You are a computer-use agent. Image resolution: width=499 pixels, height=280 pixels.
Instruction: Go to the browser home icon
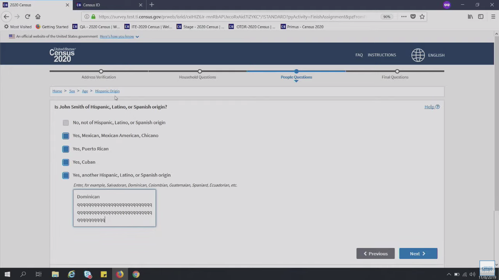click(38, 16)
